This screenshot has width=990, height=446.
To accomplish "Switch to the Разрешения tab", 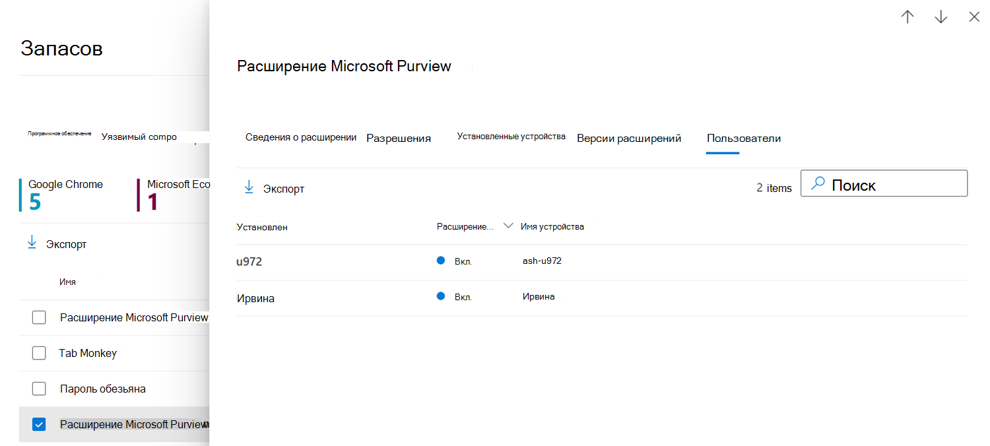I will click(x=399, y=138).
